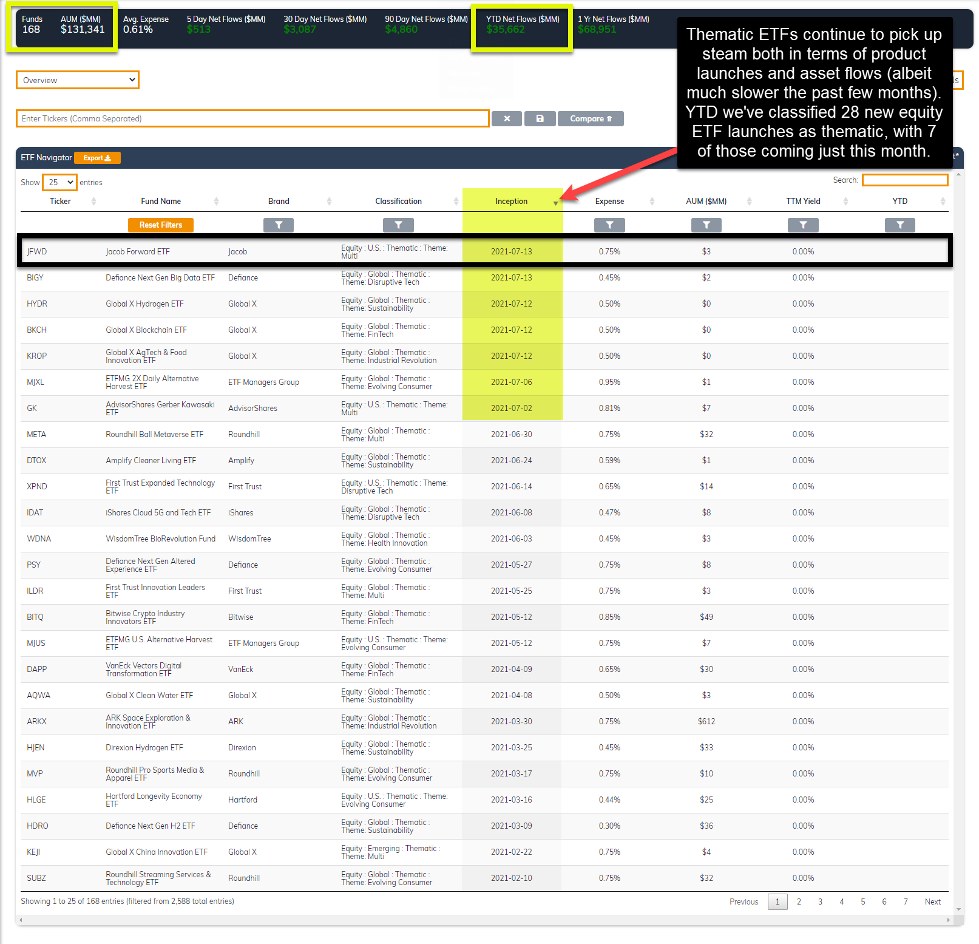Image resolution: width=979 pixels, height=944 pixels.
Task: Open the Overview view dropdown
Action: click(x=78, y=80)
